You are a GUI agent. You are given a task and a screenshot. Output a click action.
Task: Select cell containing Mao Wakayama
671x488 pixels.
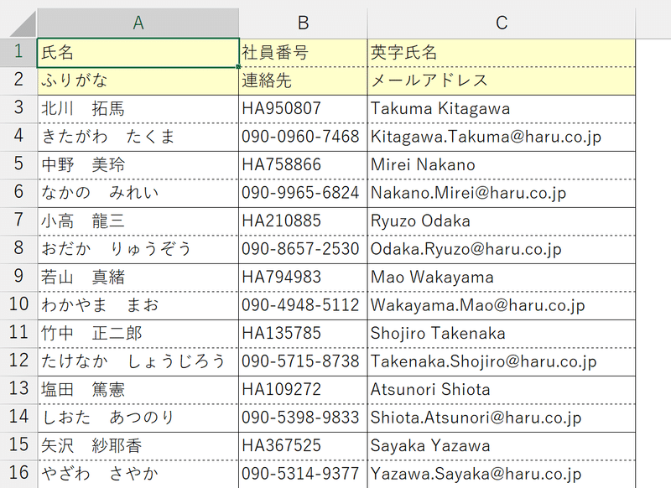point(501,278)
